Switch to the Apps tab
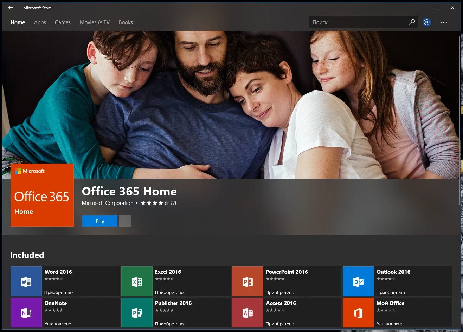Viewport: 463px width, 332px height. tap(40, 22)
